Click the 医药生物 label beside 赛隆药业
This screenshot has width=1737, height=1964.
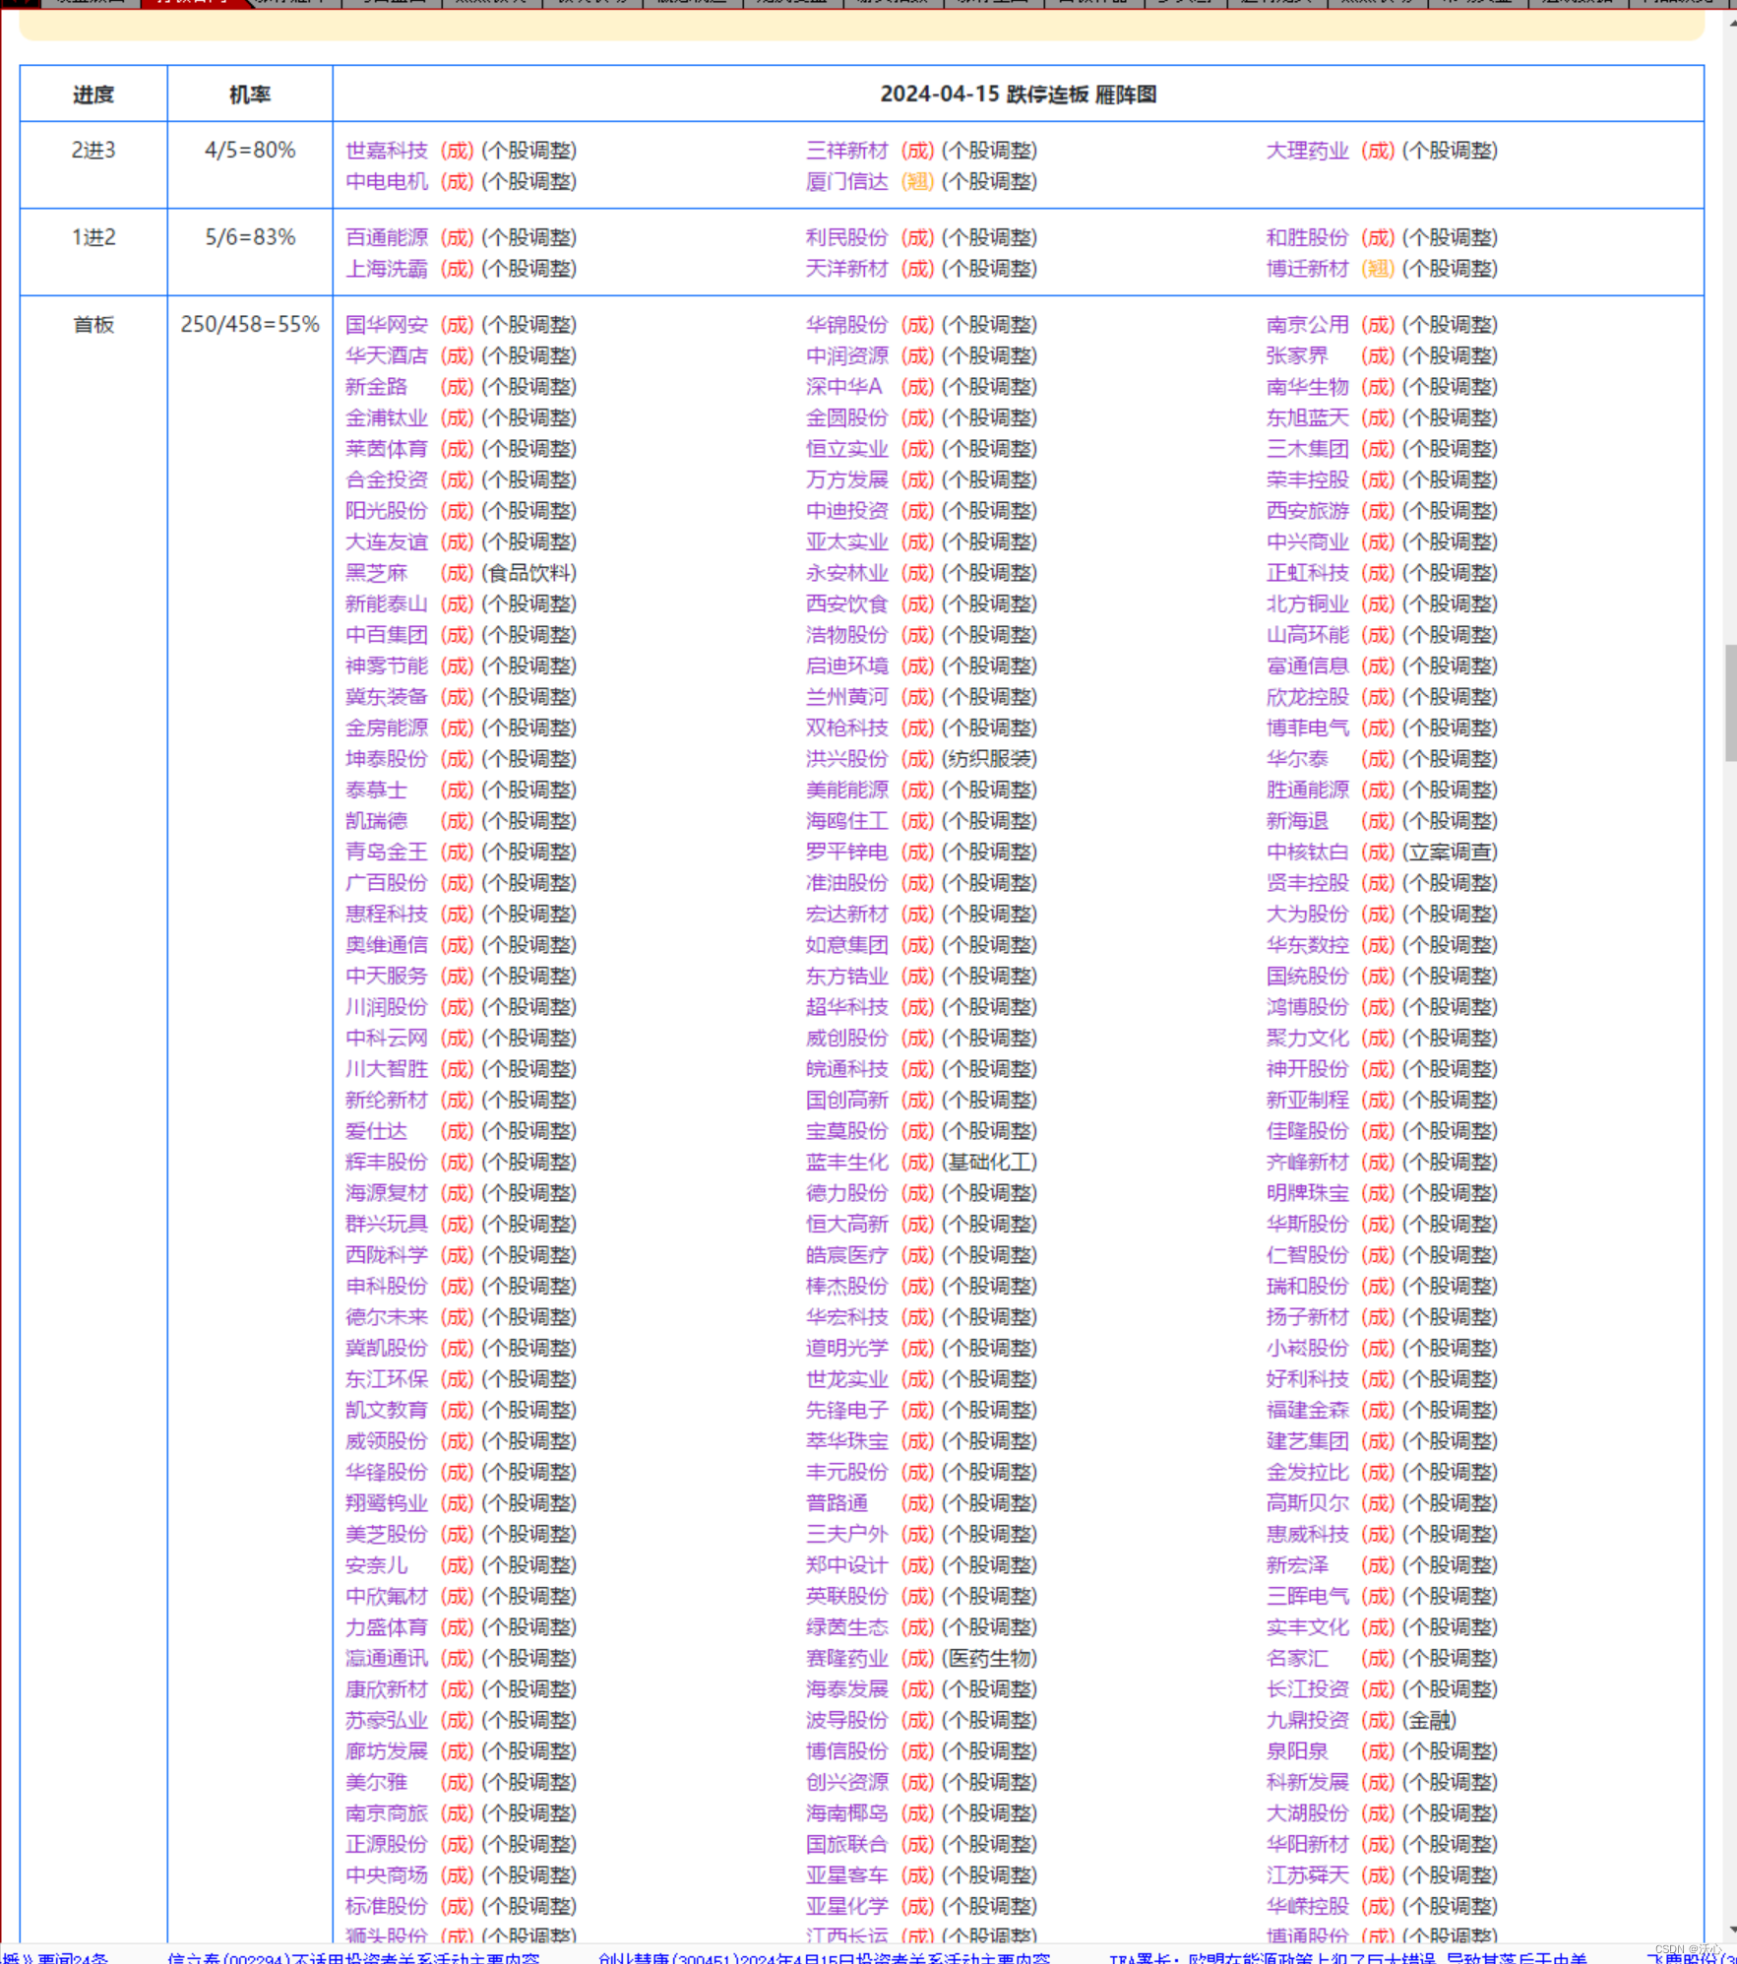(x=990, y=1659)
